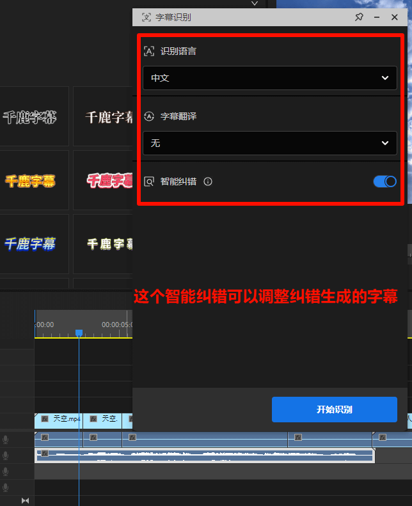Select the second 天空 video clip
The image size is (412, 506).
(x=102, y=421)
